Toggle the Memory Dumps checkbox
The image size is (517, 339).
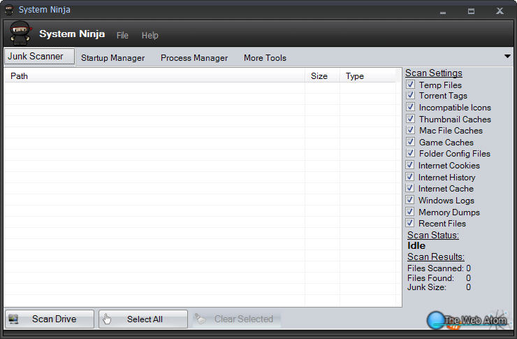click(410, 212)
